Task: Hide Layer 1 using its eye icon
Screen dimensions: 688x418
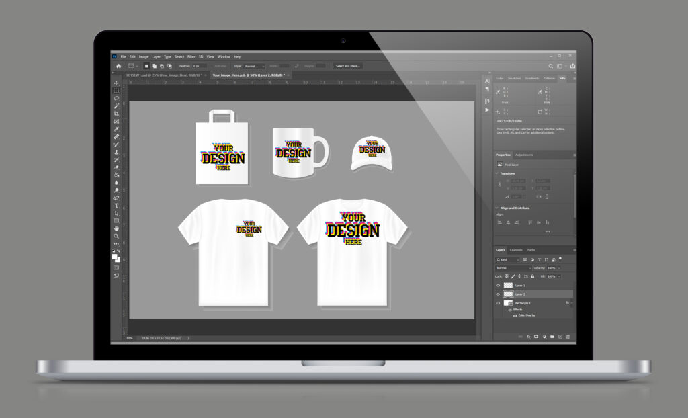Action: coord(498,286)
